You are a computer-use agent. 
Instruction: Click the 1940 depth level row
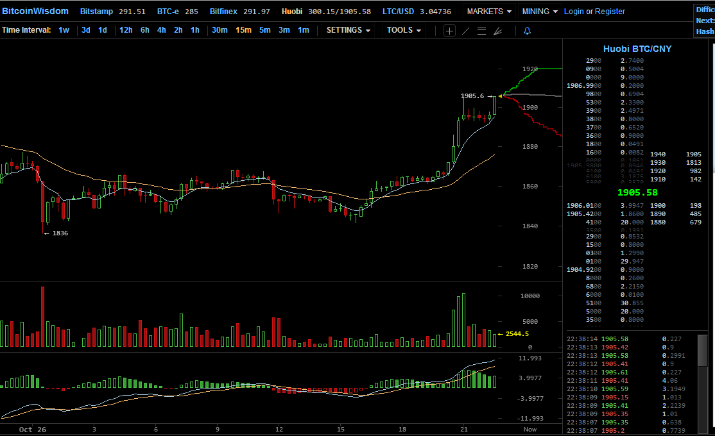[676, 155]
